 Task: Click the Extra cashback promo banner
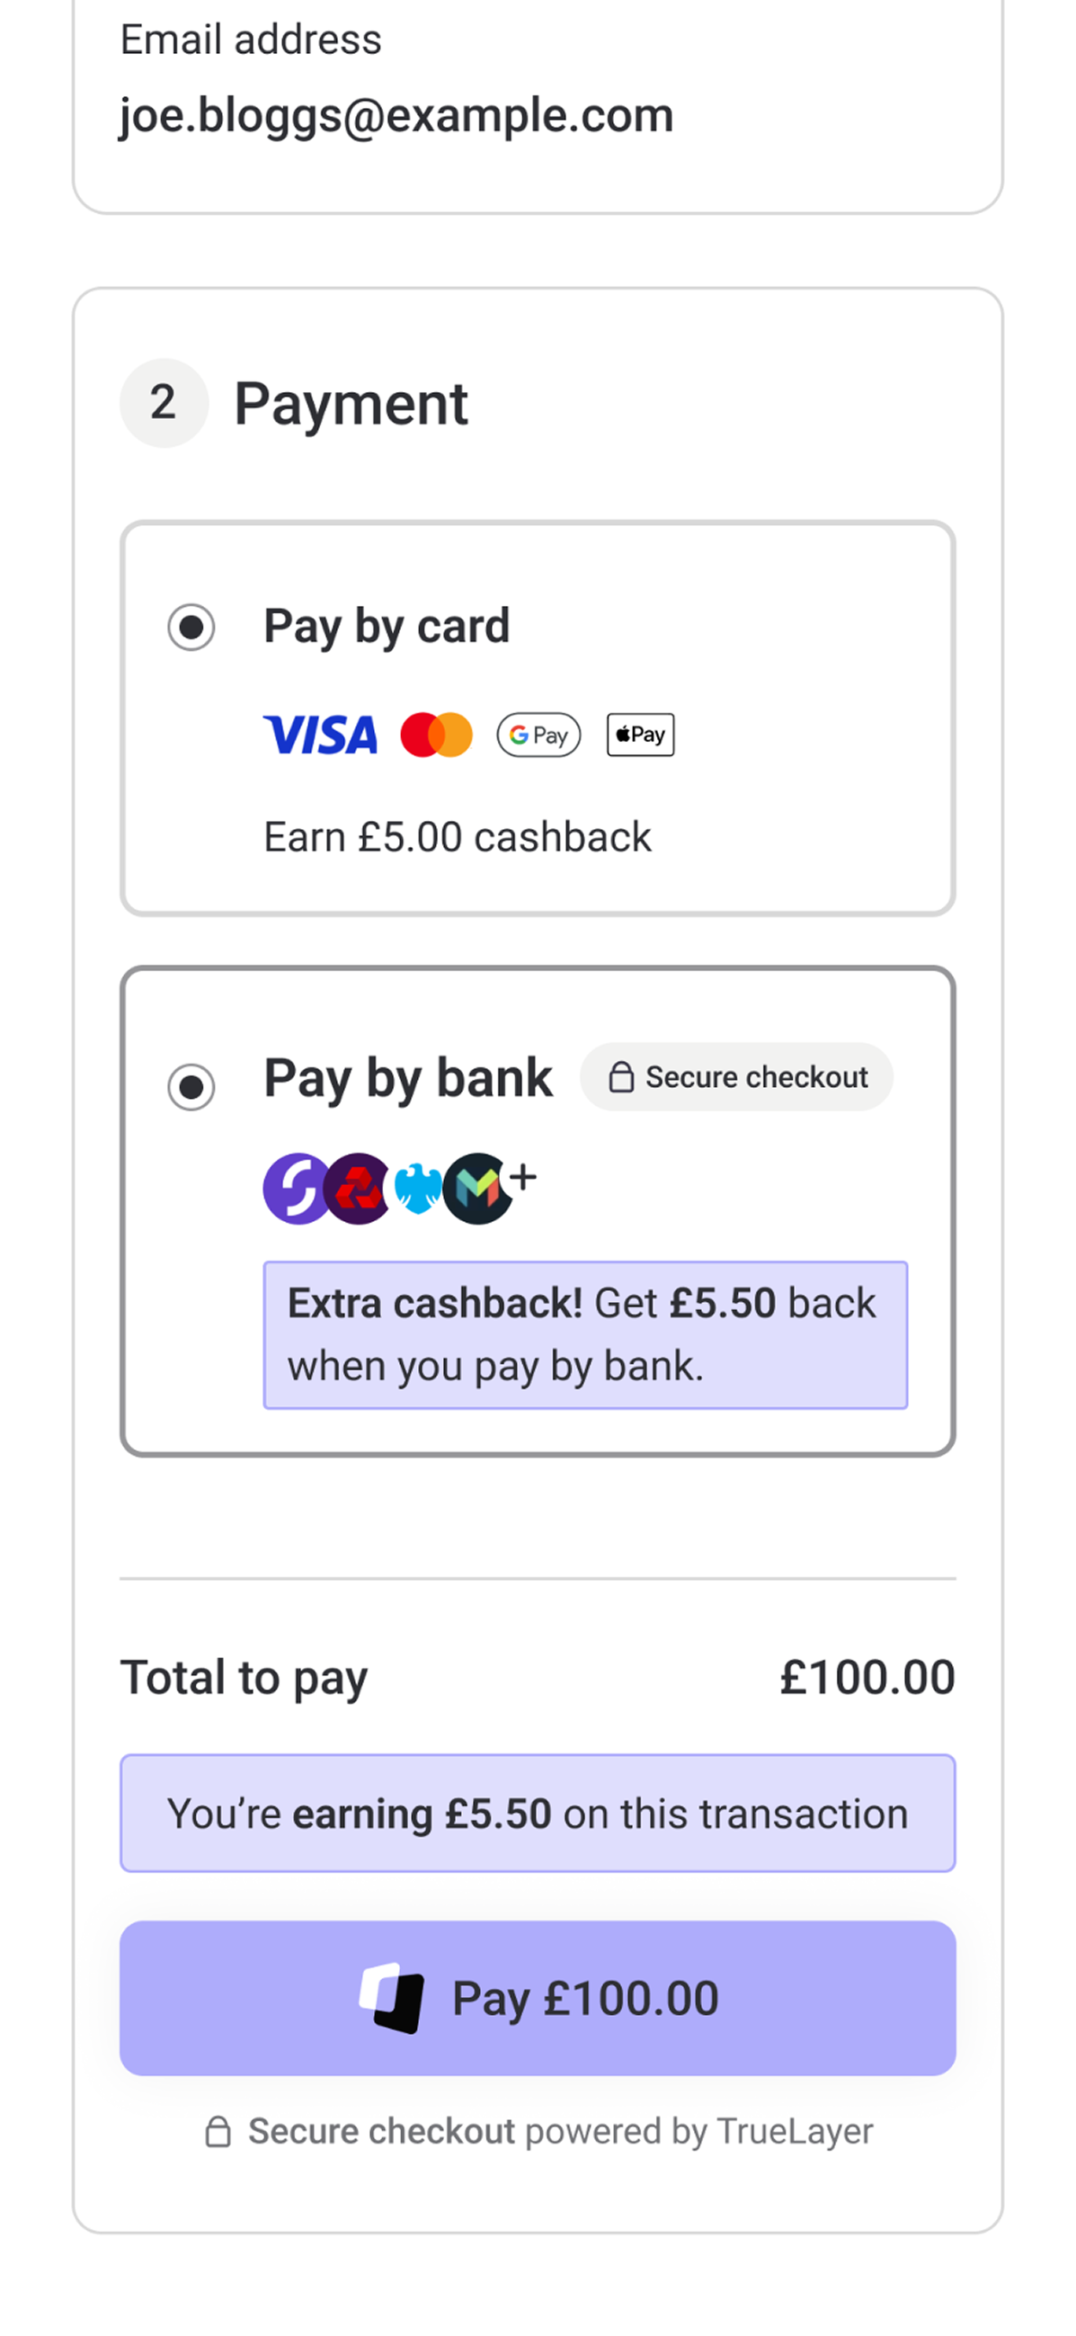[x=584, y=1335]
